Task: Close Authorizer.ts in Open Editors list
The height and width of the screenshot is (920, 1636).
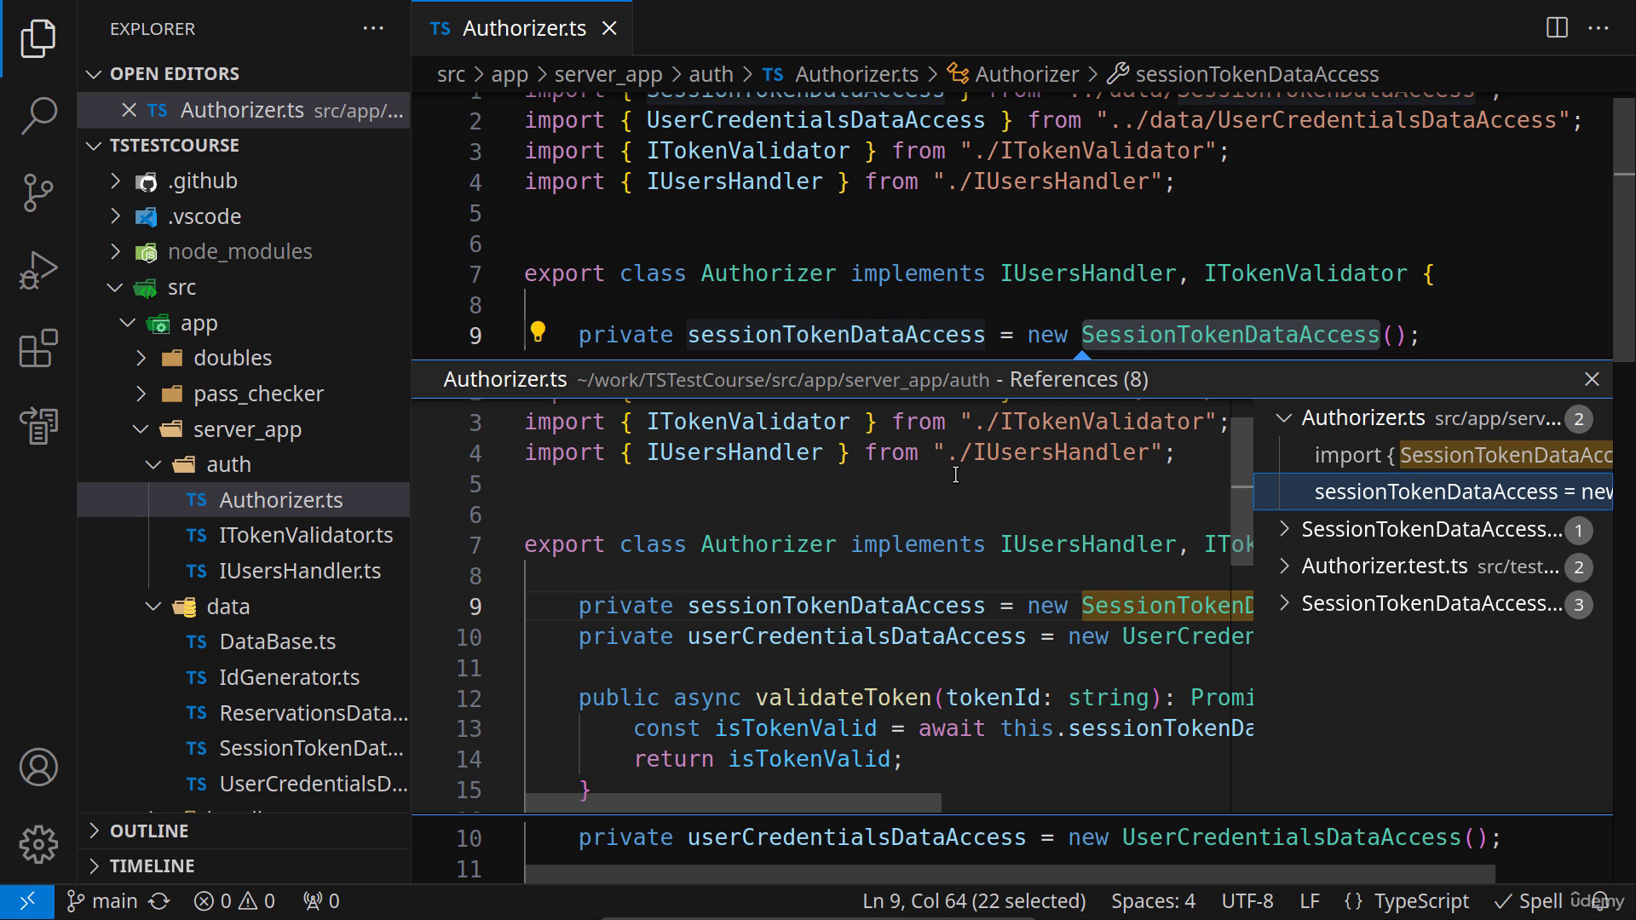Action: (x=129, y=110)
